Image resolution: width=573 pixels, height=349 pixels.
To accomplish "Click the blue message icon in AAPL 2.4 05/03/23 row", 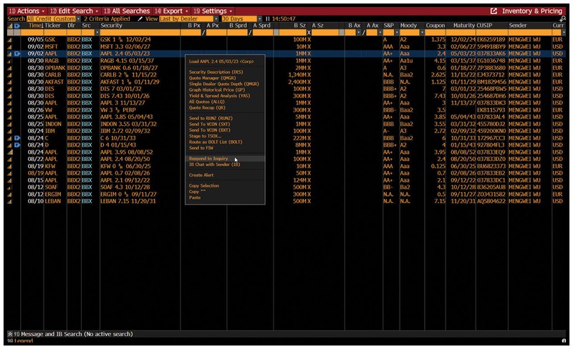I will [16, 54].
